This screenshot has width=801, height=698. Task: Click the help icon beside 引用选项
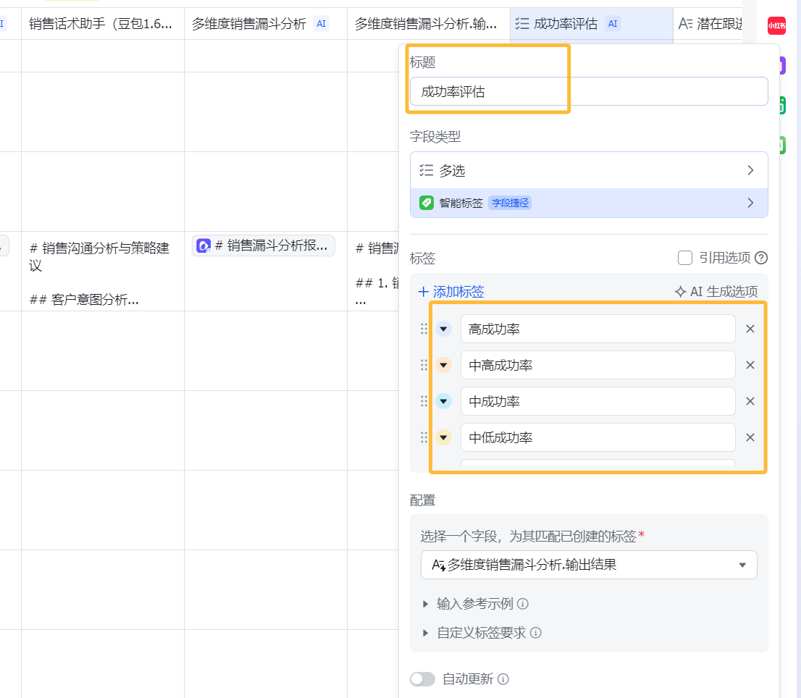(x=761, y=258)
